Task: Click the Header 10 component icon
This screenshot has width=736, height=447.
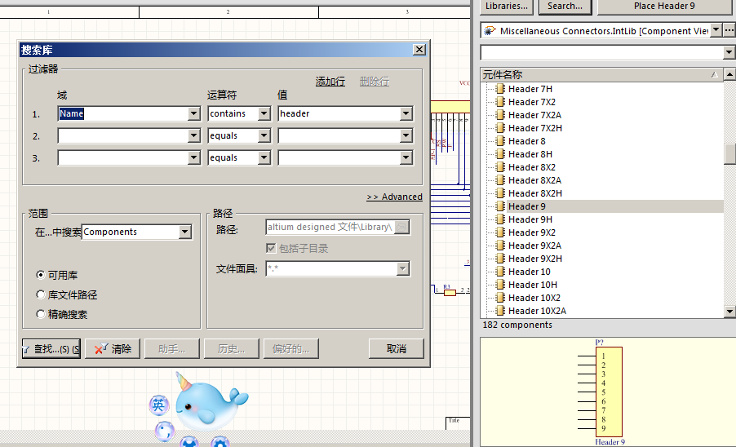Action: point(500,272)
